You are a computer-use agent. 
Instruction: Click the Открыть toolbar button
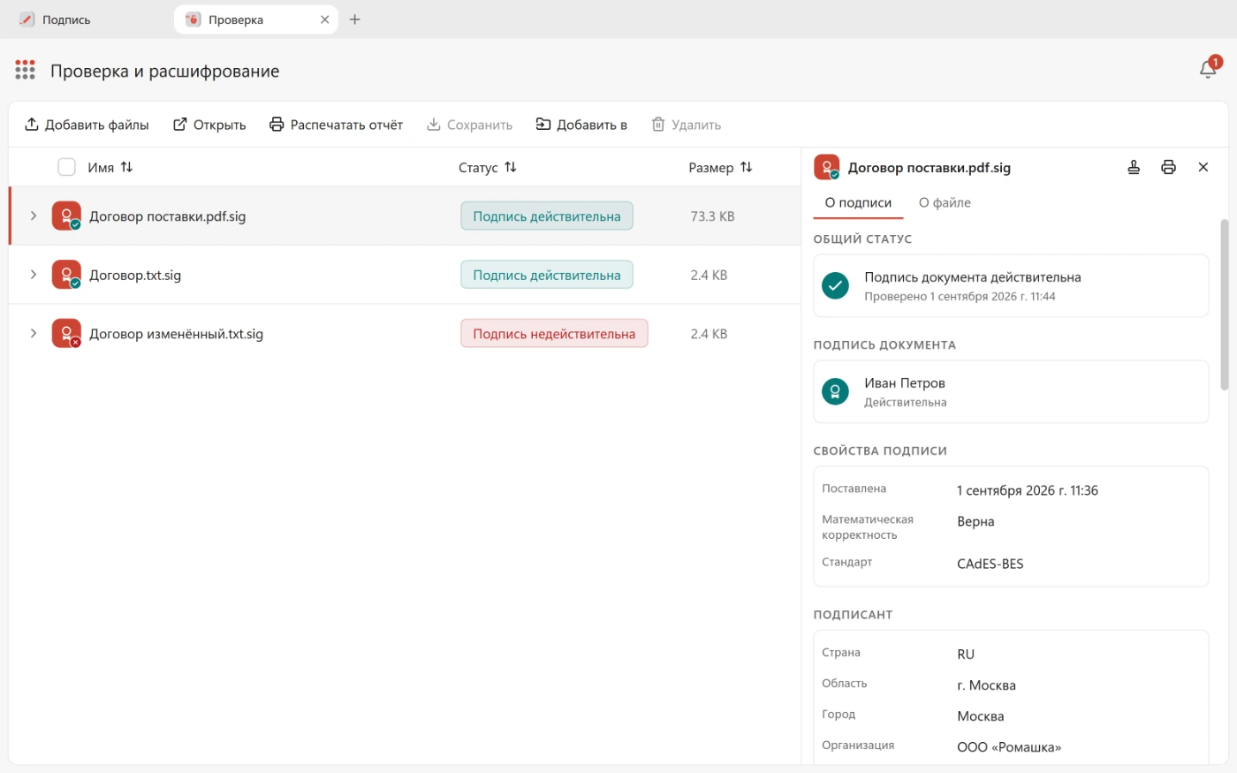tap(209, 125)
